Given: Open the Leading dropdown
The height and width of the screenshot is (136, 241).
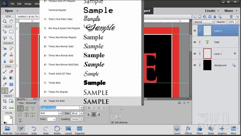Looking at the screenshot, I should (81, 119).
